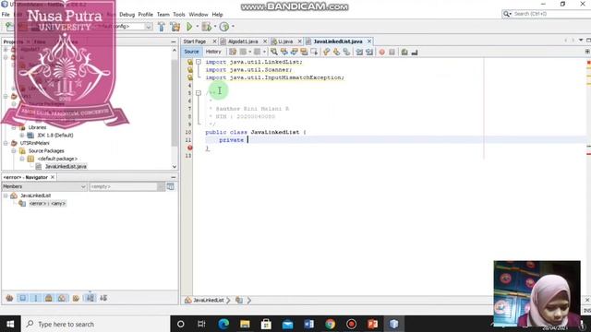The width and height of the screenshot is (591, 332).
Task: Open the Debug menu
Action: (x=127, y=15)
